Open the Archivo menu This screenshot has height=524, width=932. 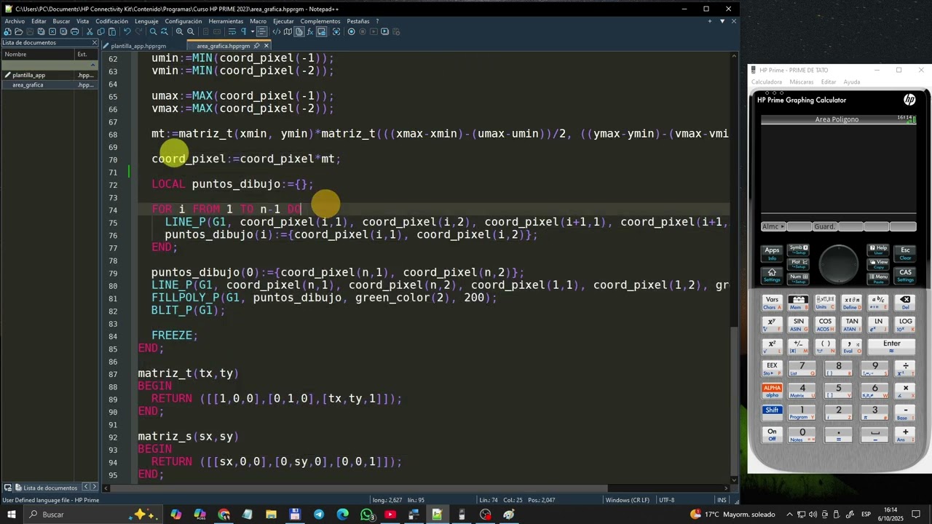pyautogui.click(x=15, y=21)
